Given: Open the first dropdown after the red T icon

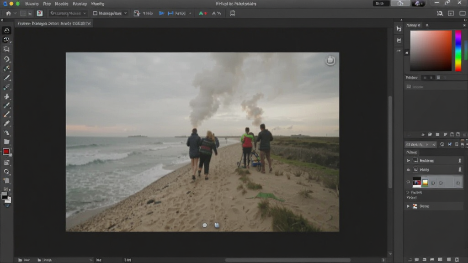Looking at the screenshot, I should (68, 13).
